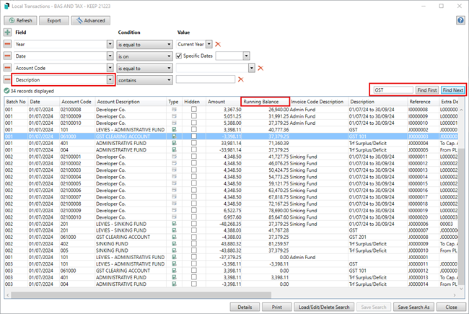Click the horizontal scrollbar right arrow
The image size is (469, 314).
pos(455,295)
